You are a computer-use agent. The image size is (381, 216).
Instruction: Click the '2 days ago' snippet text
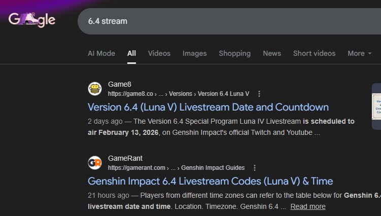[x=105, y=122]
